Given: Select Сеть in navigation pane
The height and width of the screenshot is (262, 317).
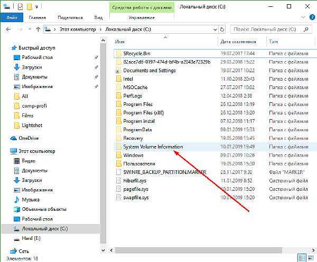Looking at the screenshot, I should coord(24,251).
